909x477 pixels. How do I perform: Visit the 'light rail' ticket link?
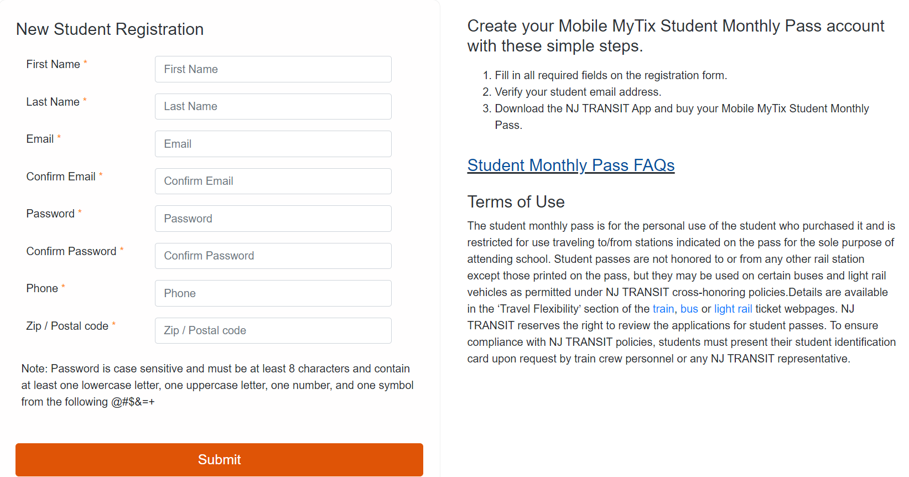pos(733,309)
